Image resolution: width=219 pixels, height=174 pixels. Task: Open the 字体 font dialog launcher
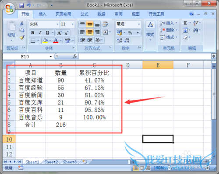73,47
